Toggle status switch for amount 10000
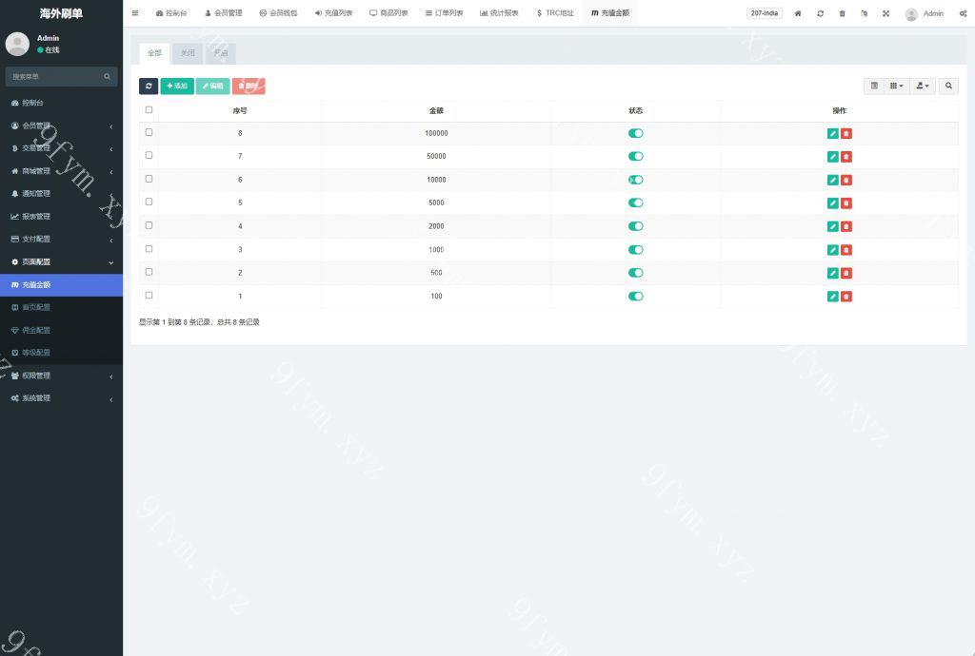This screenshot has width=975, height=656. tap(635, 180)
